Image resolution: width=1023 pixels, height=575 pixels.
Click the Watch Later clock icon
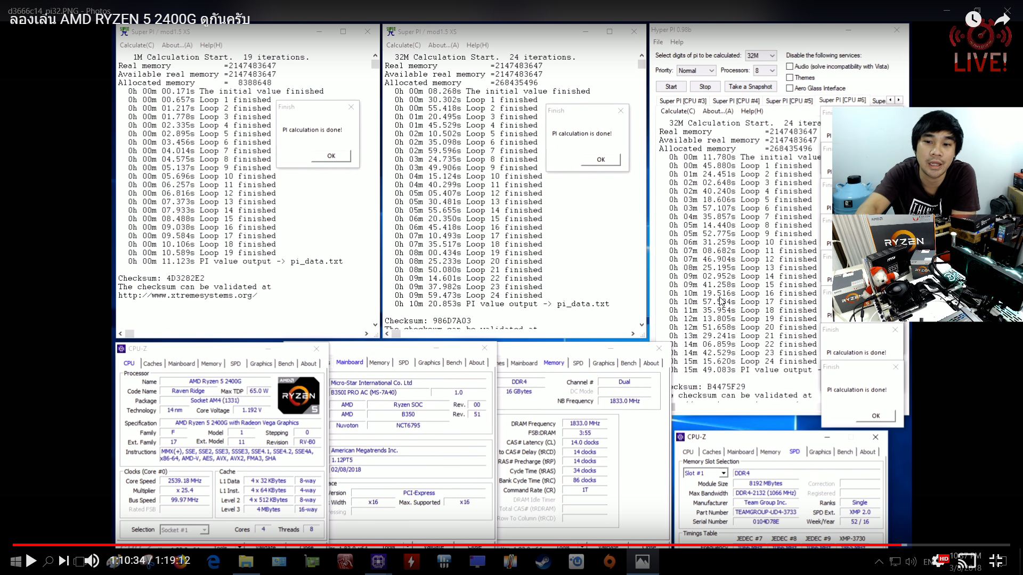point(973,19)
